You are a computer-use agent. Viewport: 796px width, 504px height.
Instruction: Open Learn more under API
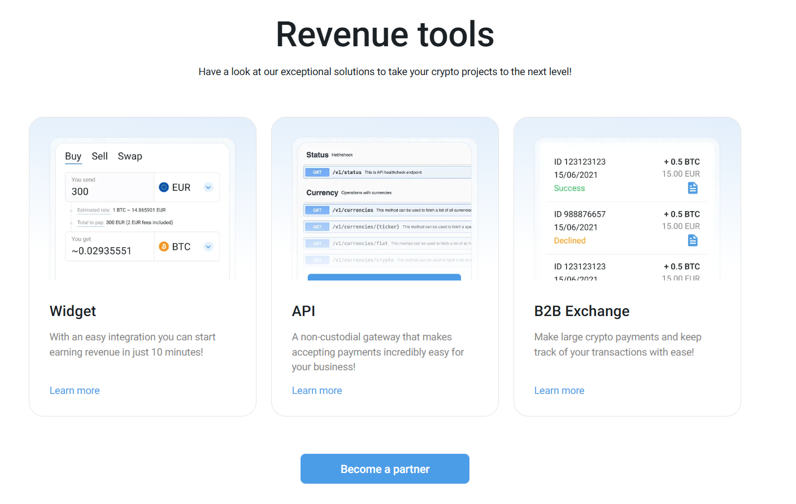click(317, 391)
